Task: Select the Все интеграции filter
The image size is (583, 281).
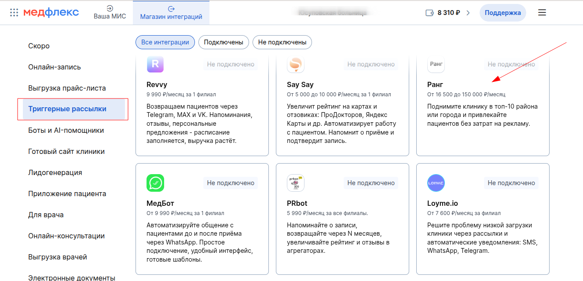Action: click(x=165, y=42)
